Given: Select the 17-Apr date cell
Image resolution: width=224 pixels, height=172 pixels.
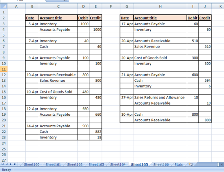Looking at the screenshot, I should [127, 24].
